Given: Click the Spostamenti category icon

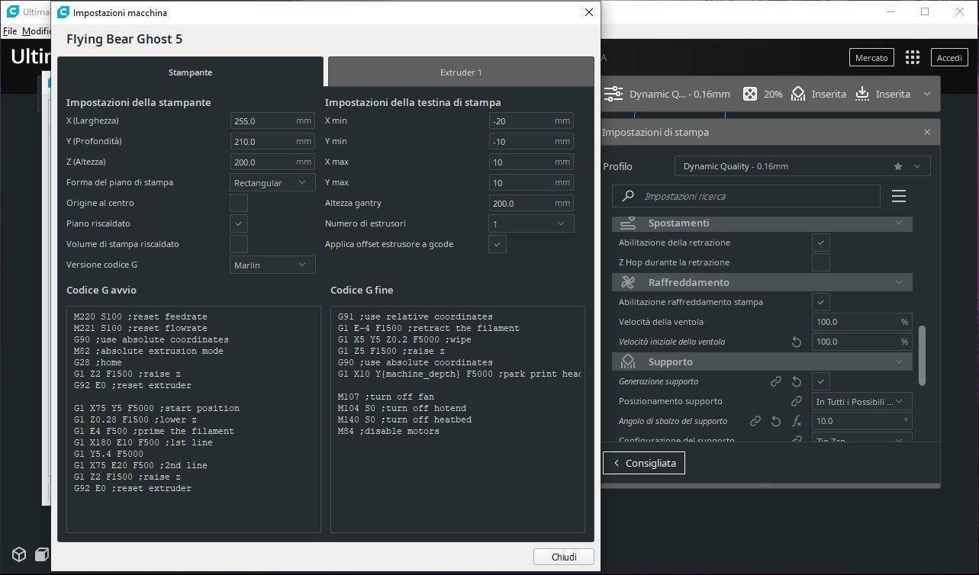Looking at the screenshot, I should pyautogui.click(x=628, y=223).
